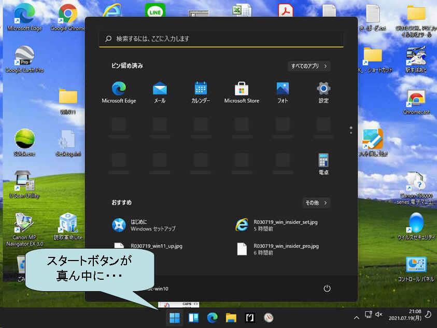The image size is (437, 328).
Task: Launch Microsoft Store from pinned apps
Action: click(x=242, y=92)
